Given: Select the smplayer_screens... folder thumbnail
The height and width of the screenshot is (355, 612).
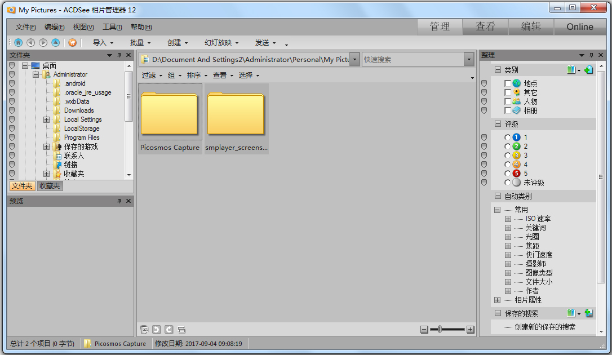Looking at the screenshot, I should pos(236,118).
